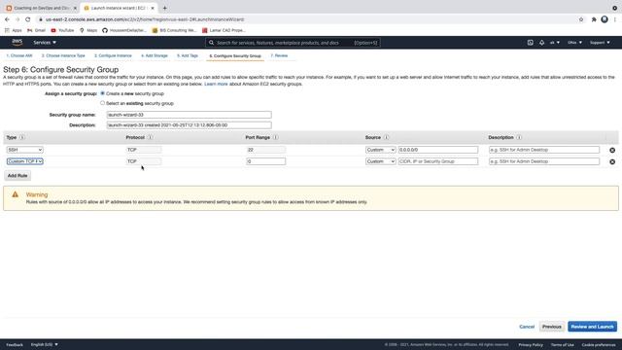Bookmark this page with star icon
This screenshot has height=350, width=622.
(x=581, y=19)
